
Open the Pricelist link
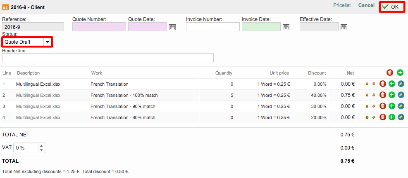coord(342,5)
